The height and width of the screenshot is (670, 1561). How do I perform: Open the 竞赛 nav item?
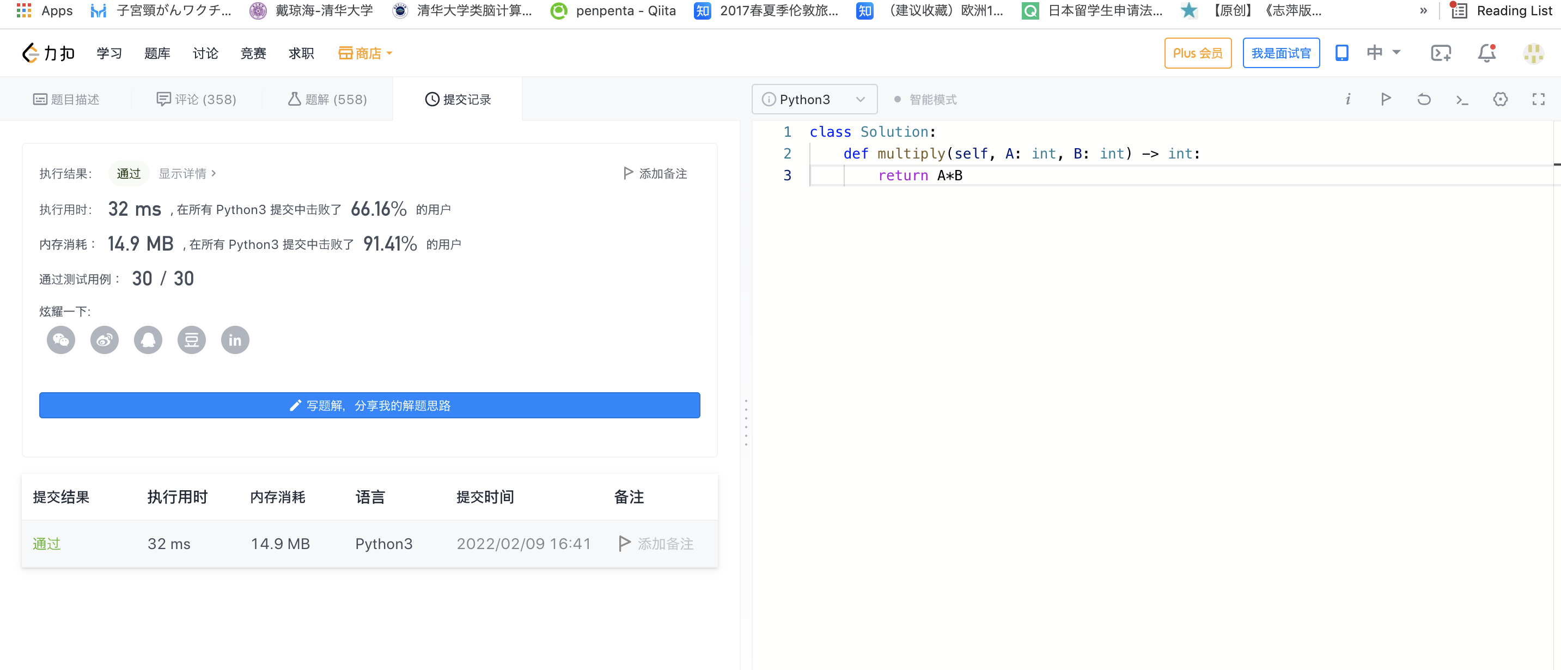tap(253, 53)
